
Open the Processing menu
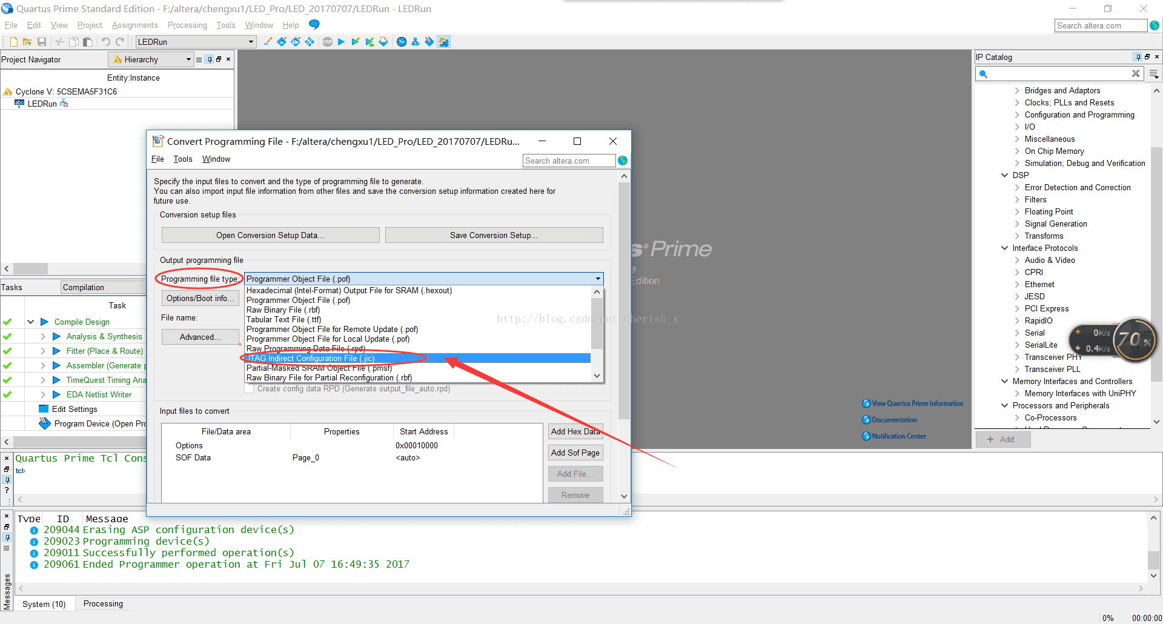187,25
